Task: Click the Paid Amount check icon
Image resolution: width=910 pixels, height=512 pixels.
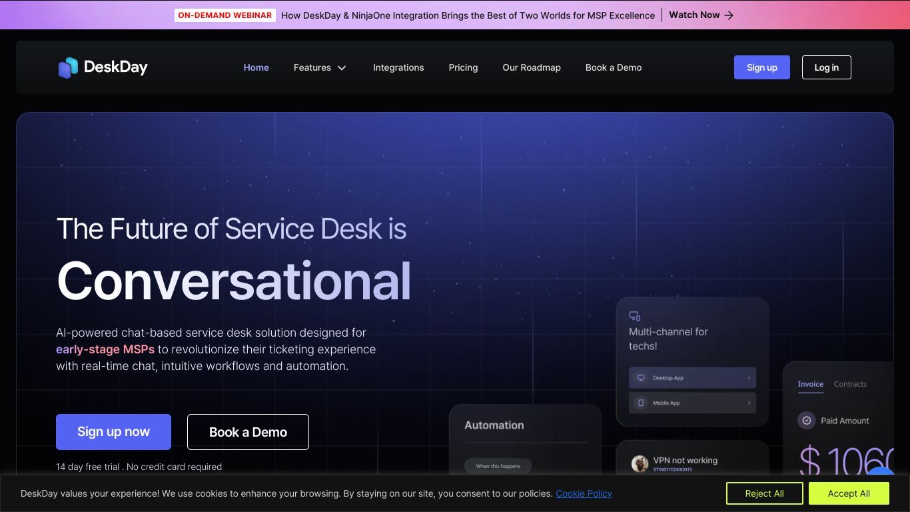Action: coord(807,421)
